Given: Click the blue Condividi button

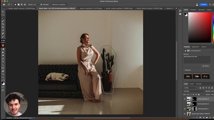Looking at the screenshot, I should (x=203, y=4).
